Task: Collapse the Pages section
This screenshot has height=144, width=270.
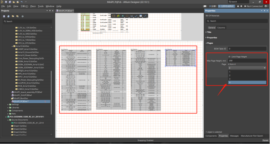Action: 209,43
